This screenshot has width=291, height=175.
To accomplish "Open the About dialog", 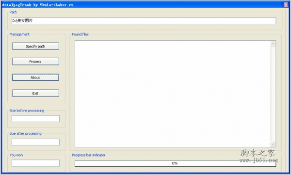I will click(x=35, y=78).
